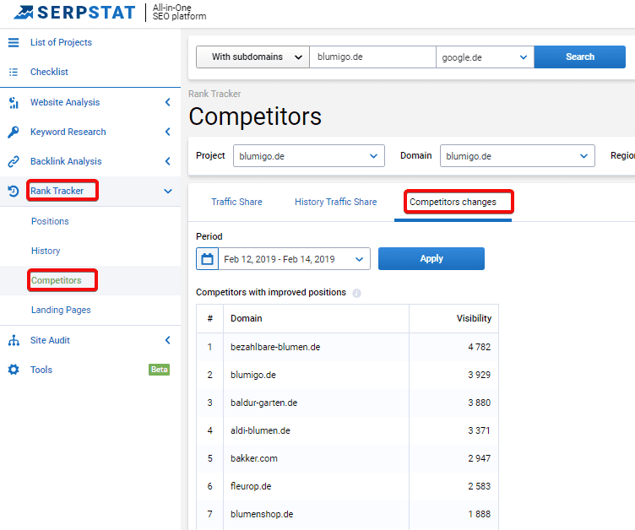Go to Landing Pages under Rank Tracker
This screenshot has width=635, height=530.
pos(61,310)
